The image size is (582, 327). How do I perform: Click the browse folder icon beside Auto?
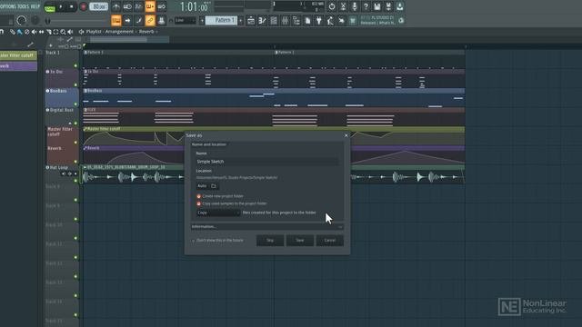pyautogui.click(x=214, y=185)
